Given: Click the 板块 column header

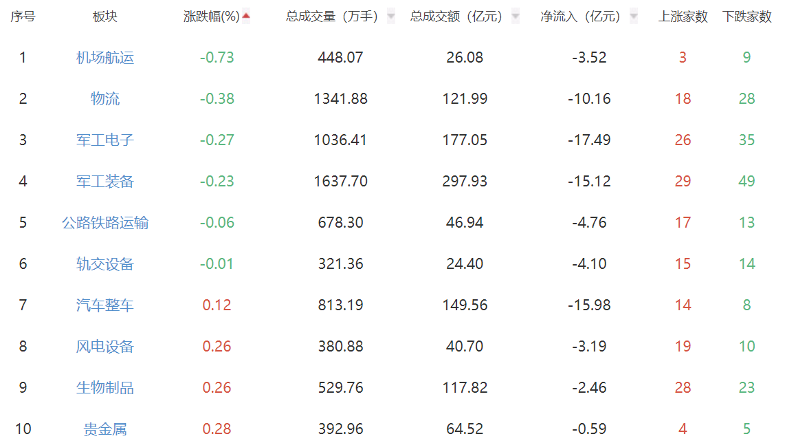Looking at the screenshot, I should pyautogui.click(x=105, y=17).
